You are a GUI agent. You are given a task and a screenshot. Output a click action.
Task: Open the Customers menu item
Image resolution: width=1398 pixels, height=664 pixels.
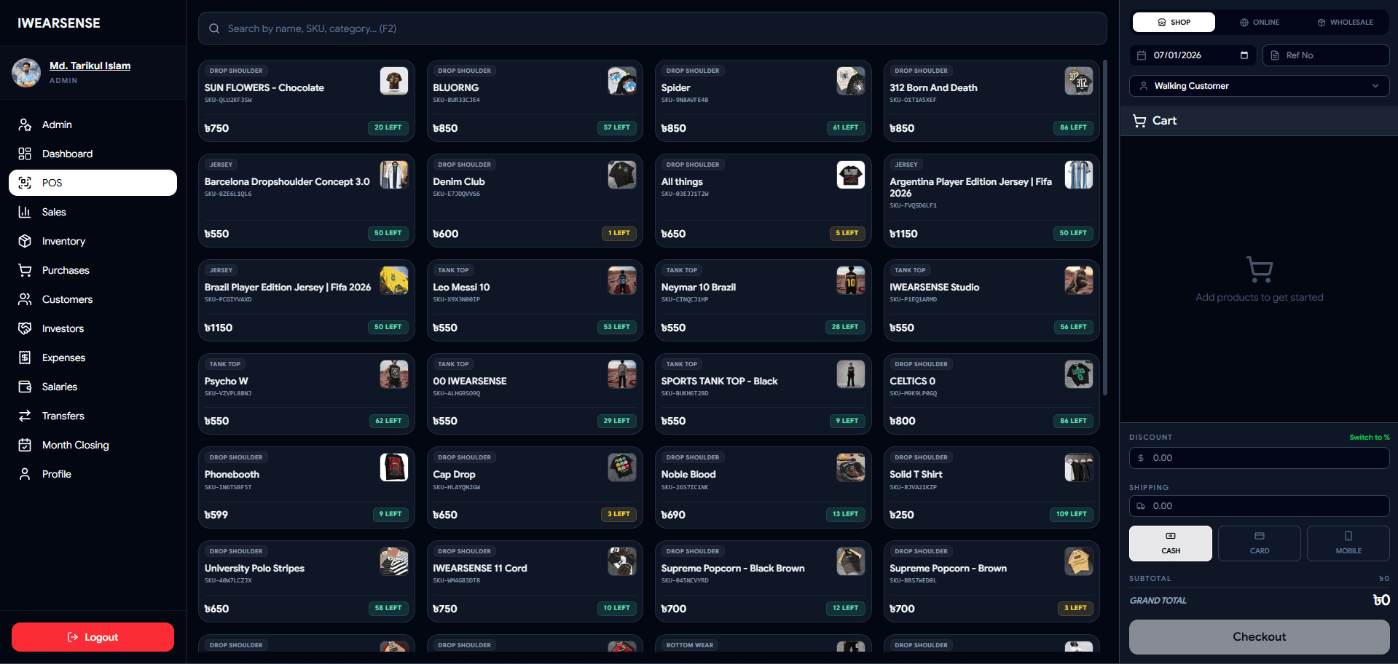[x=93, y=299]
